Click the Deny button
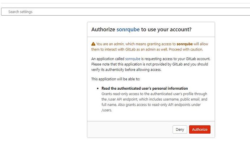This screenshot has width=250, height=147. pos(180,129)
